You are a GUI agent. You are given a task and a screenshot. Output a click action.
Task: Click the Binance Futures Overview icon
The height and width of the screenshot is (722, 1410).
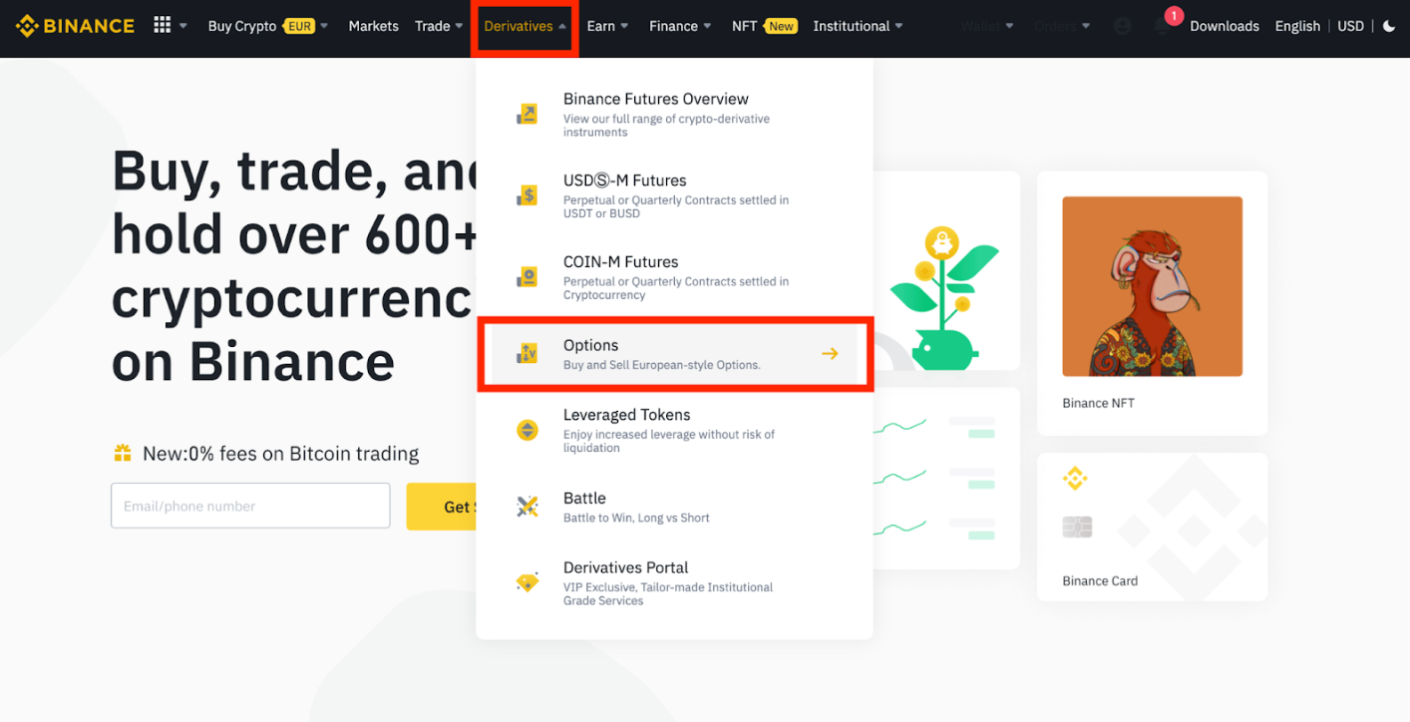[527, 115]
